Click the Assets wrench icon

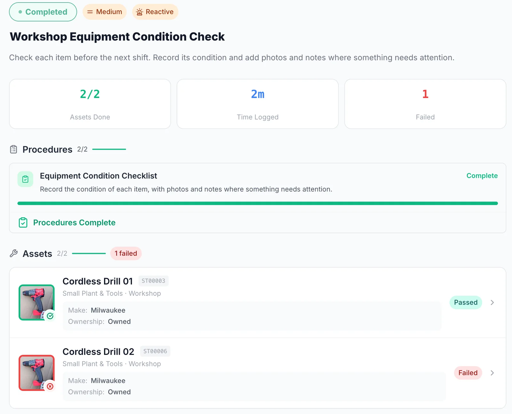coord(14,253)
